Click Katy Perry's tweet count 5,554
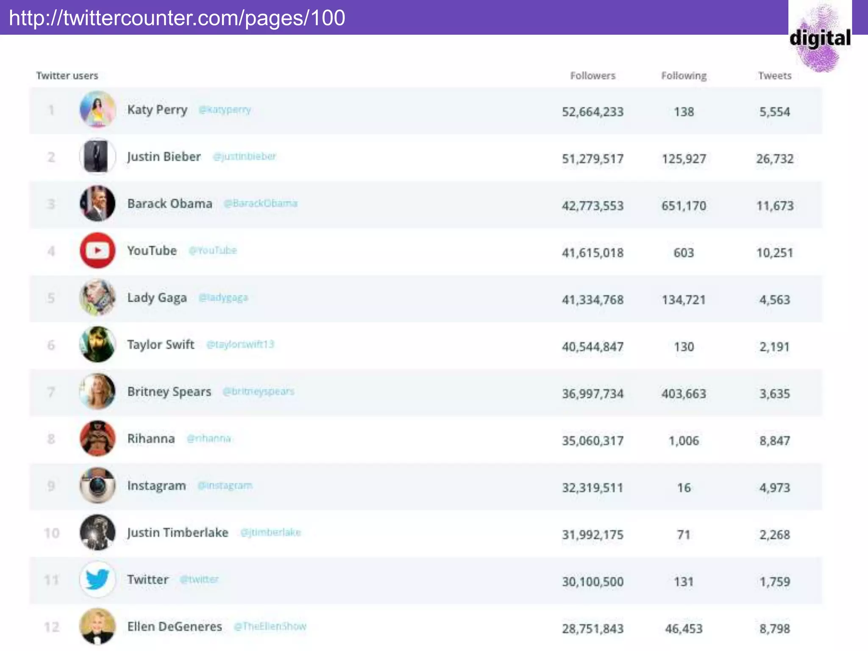The width and height of the screenshot is (868, 651). [775, 112]
